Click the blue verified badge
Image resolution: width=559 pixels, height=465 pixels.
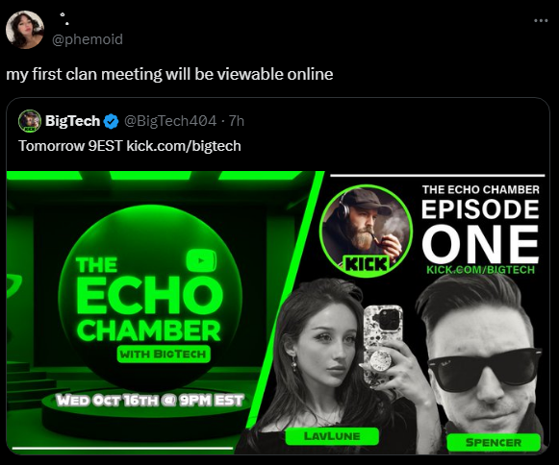pyautogui.click(x=111, y=121)
